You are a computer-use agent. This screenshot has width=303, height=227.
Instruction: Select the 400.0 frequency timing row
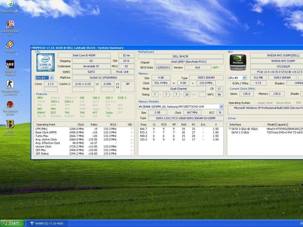point(181,136)
